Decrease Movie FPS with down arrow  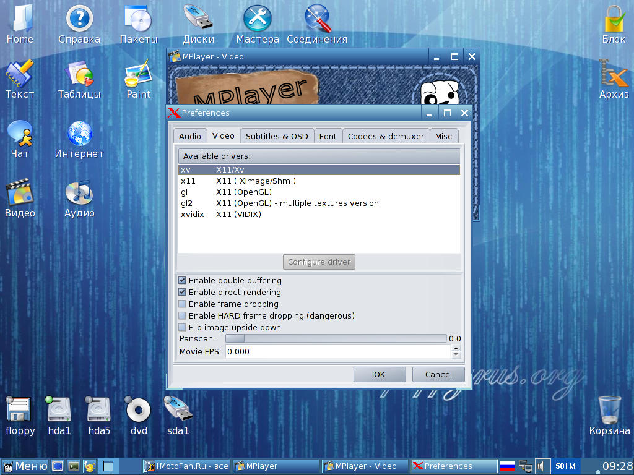pos(456,355)
